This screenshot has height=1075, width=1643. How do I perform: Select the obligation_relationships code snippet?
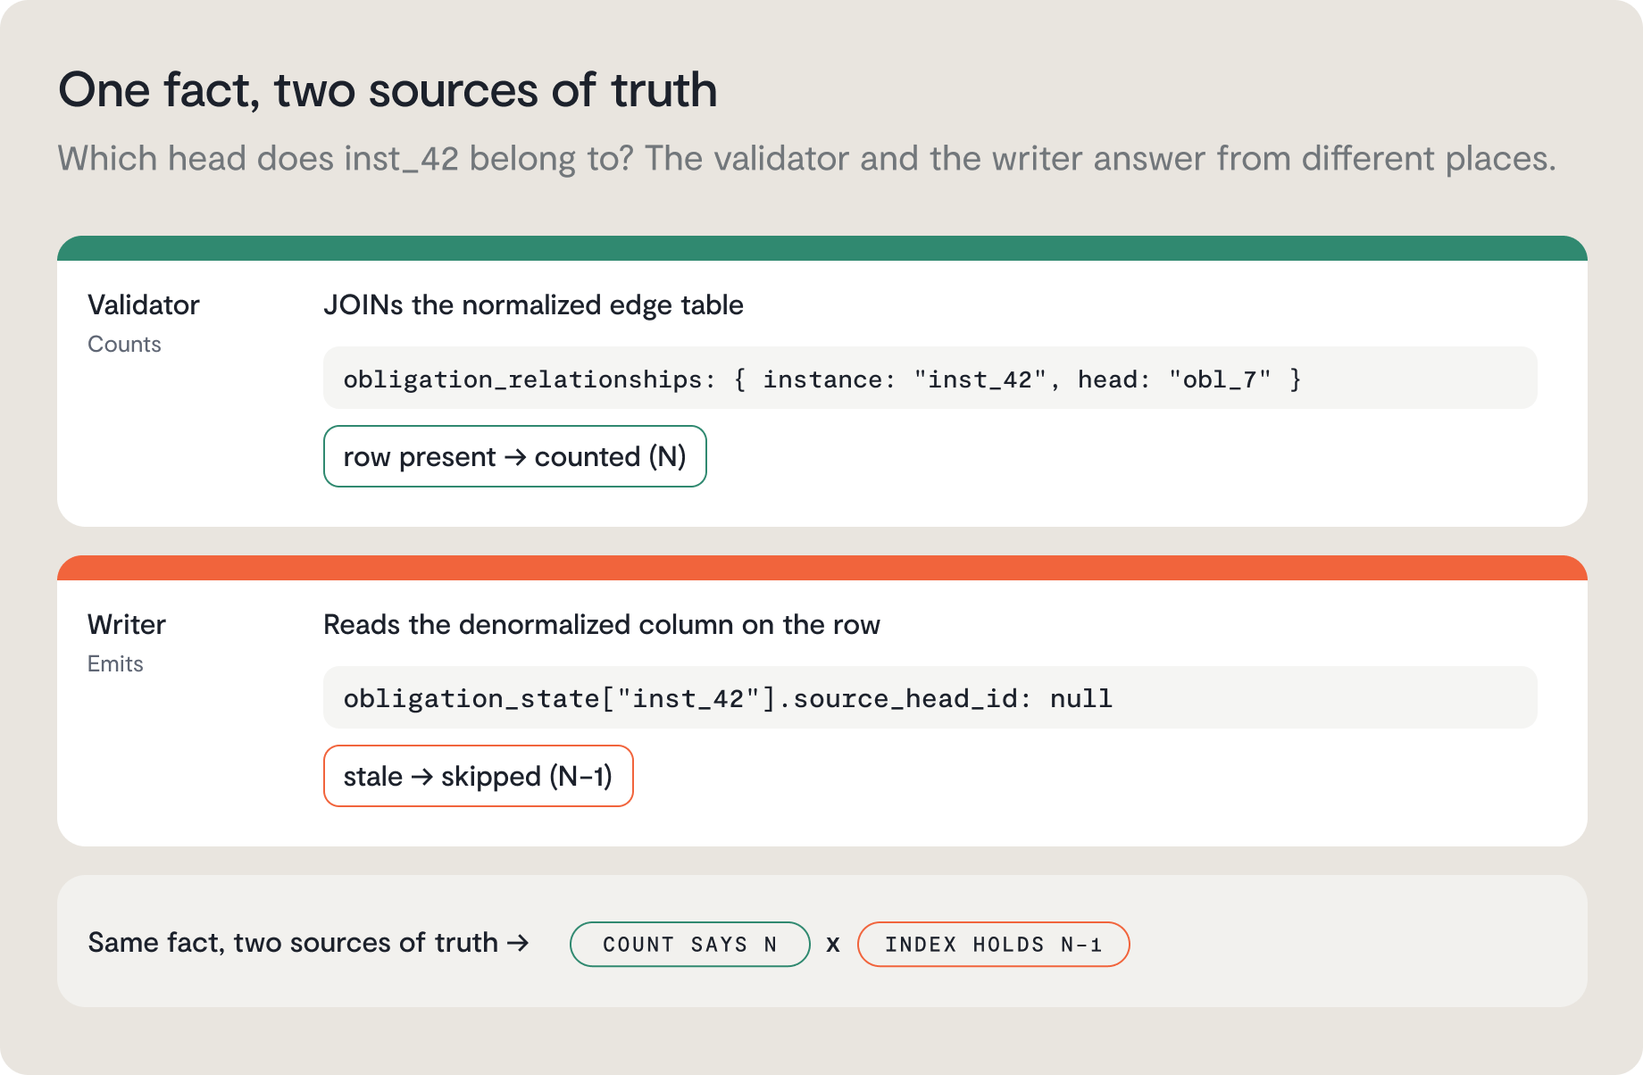pos(930,378)
